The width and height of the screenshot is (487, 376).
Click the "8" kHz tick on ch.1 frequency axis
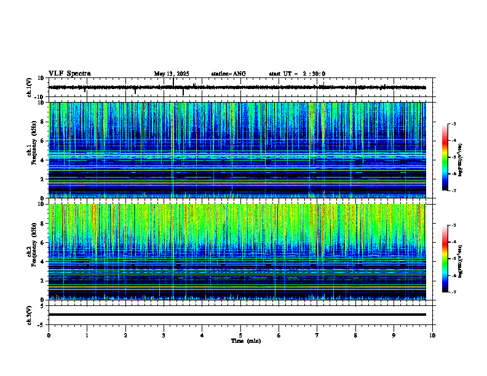(42, 122)
